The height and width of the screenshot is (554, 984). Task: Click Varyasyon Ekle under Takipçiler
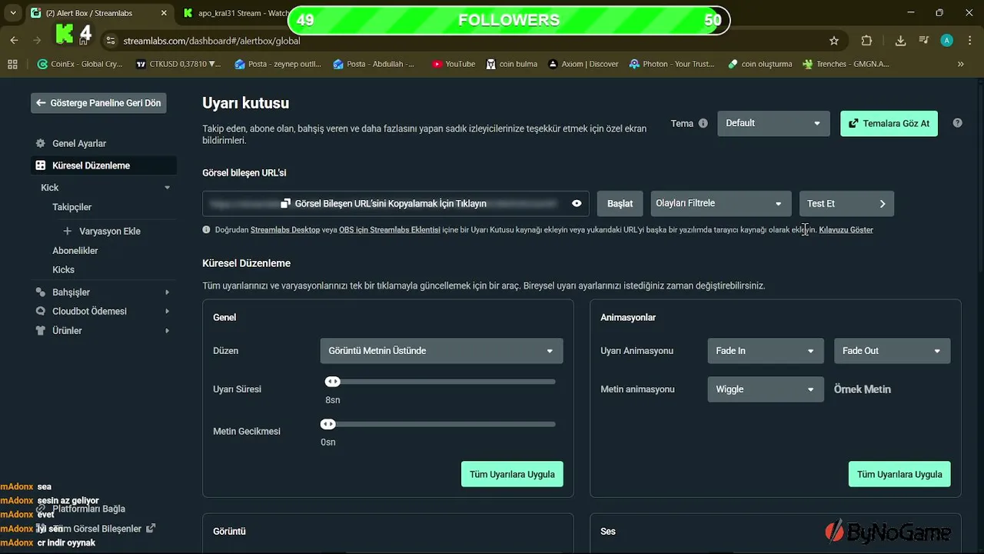[x=110, y=231]
